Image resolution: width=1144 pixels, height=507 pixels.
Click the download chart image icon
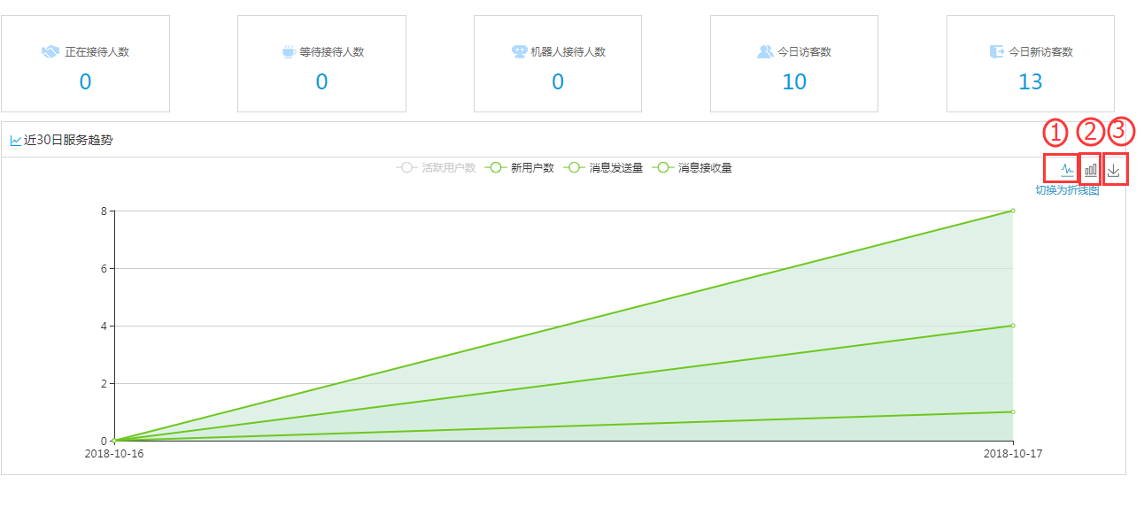(x=1114, y=170)
